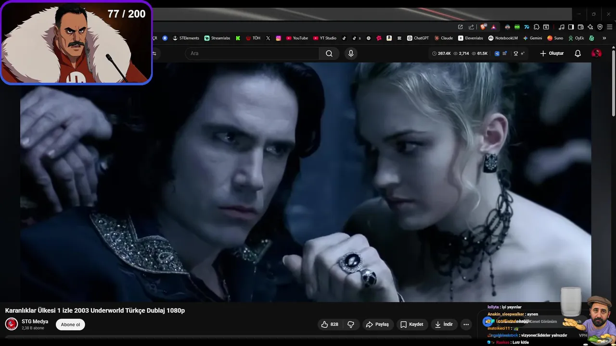Open the STG Medya channel name

tap(35, 321)
